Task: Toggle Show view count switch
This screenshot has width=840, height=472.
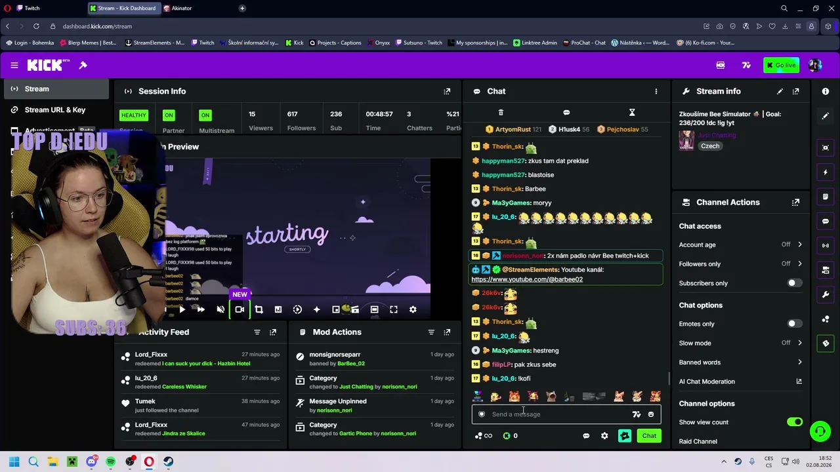Action: pyautogui.click(x=794, y=422)
